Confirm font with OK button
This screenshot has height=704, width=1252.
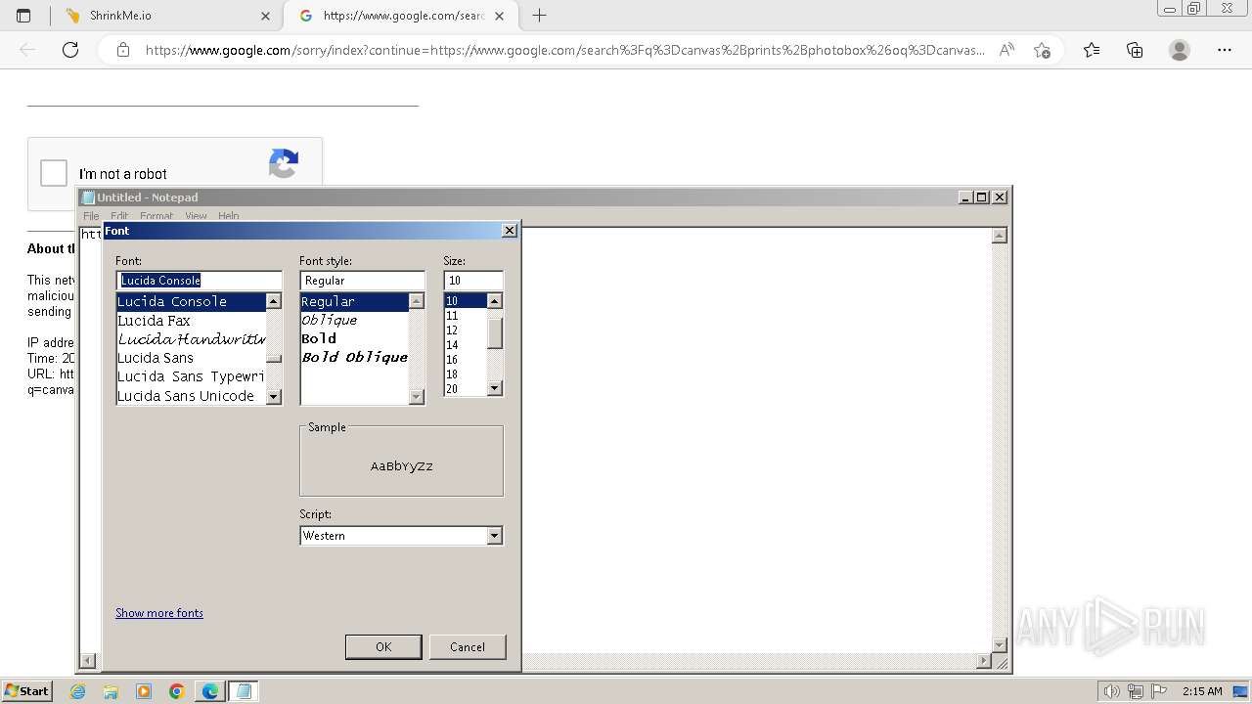383,646
